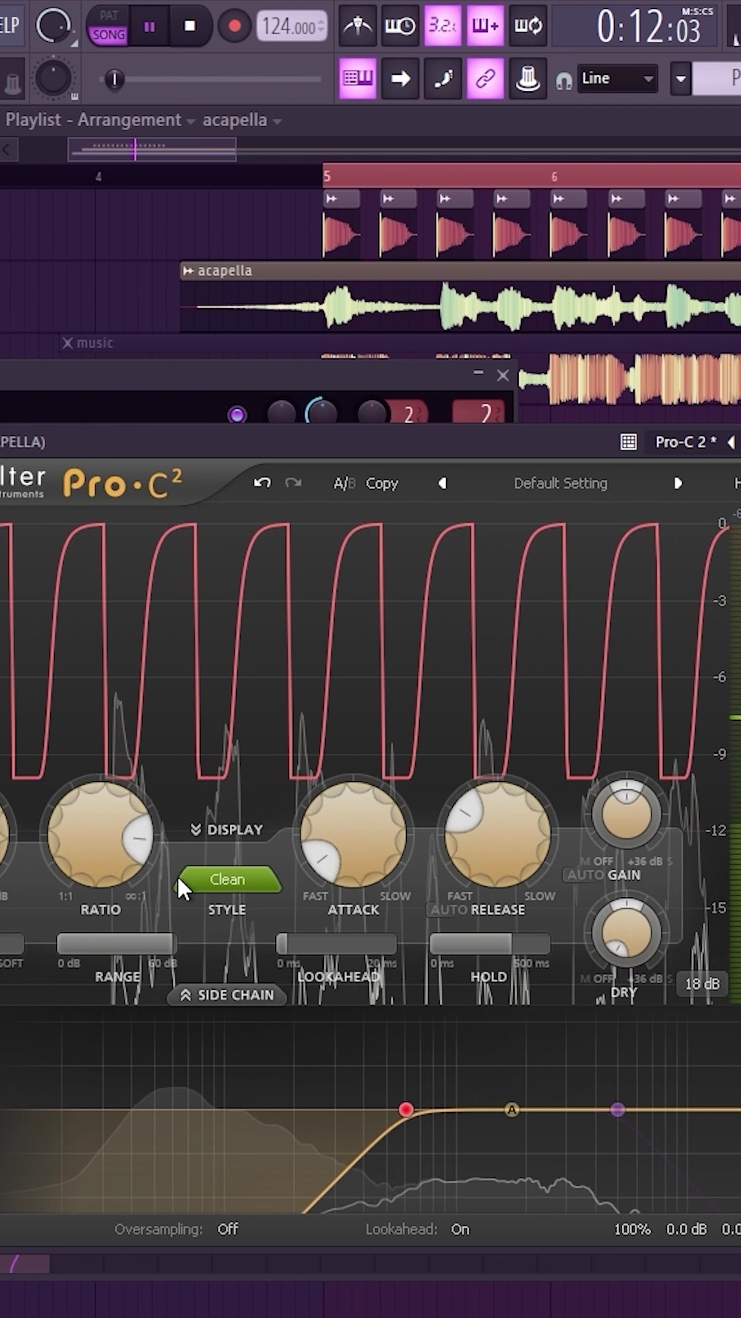Screen dimensions: 741x1318
Task: Toggle typing keyboard to piano
Action: (x=357, y=78)
